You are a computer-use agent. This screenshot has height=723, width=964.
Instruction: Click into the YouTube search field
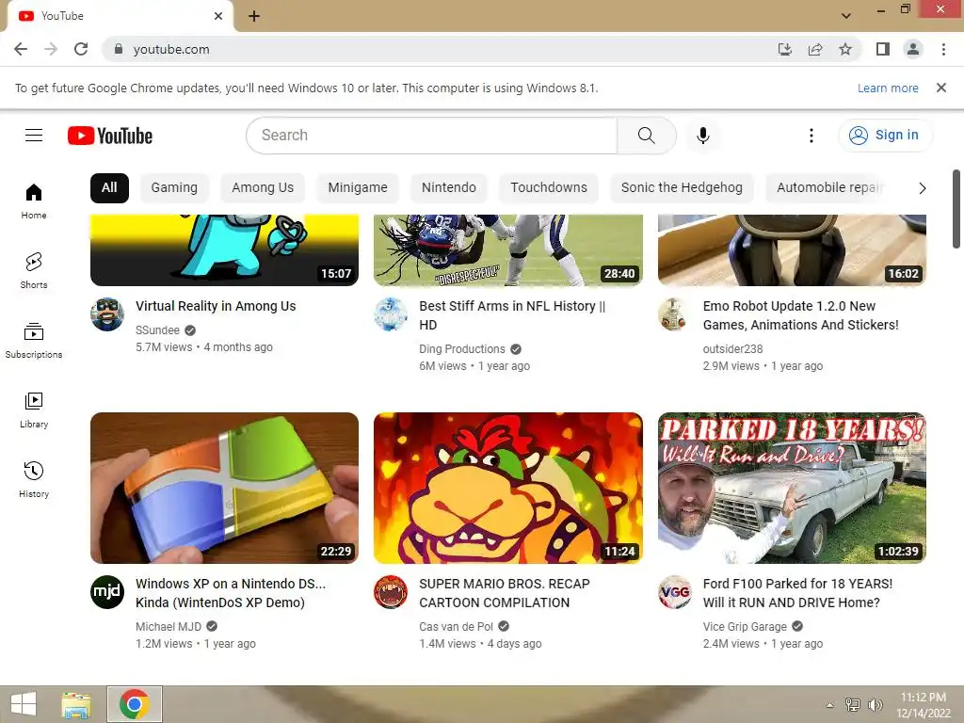(431, 136)
